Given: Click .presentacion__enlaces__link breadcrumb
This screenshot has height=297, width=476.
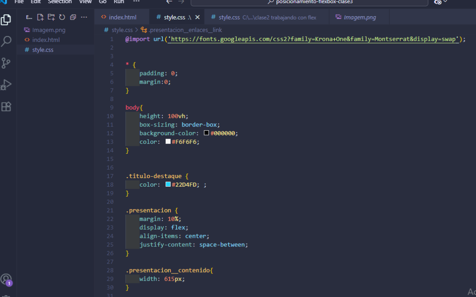Looking at the screenshot, I should 185,30.
